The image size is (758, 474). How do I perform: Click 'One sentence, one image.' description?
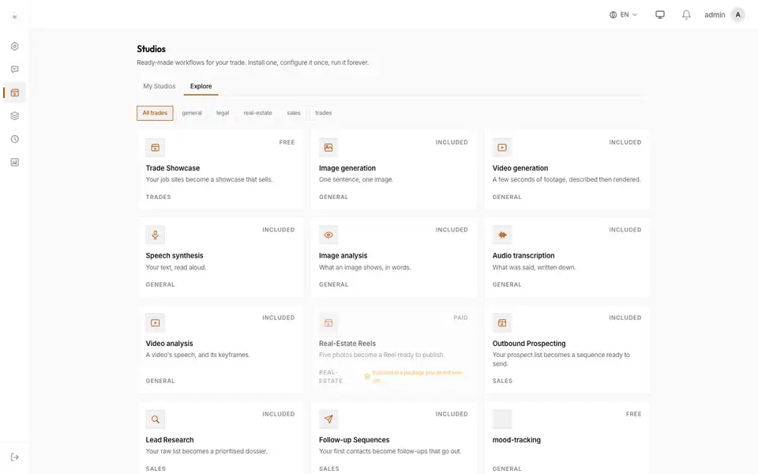(356, 179)
